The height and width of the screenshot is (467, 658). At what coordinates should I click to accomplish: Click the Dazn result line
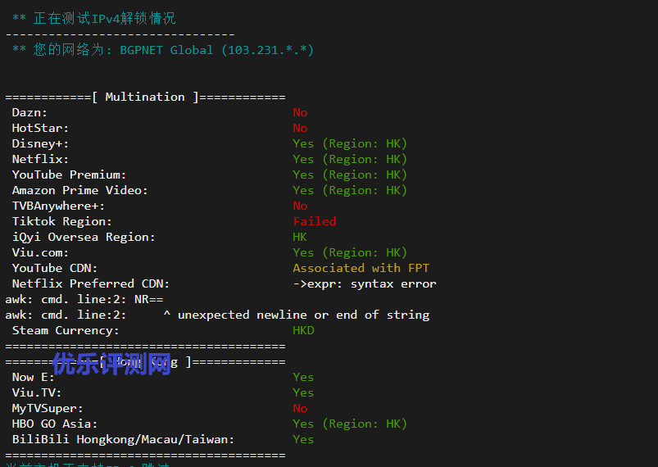click(160, 112)
